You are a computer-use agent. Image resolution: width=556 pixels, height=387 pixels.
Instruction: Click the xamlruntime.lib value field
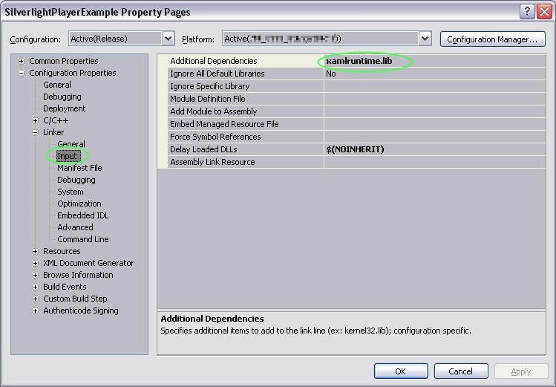click(x=435, y=61)
